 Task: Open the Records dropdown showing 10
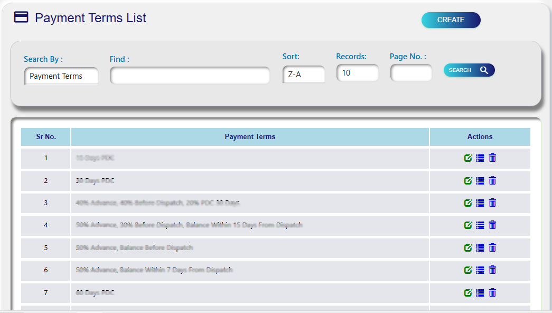(357, 73)
